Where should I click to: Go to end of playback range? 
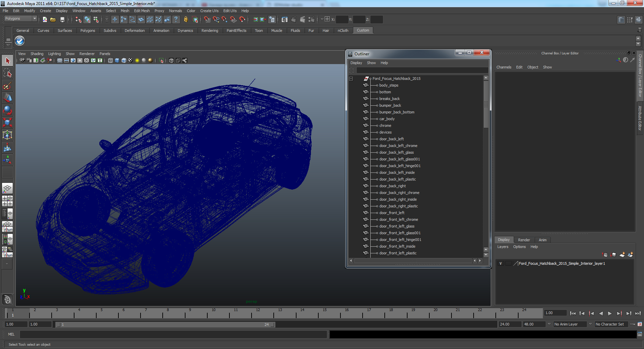[638, 313]
